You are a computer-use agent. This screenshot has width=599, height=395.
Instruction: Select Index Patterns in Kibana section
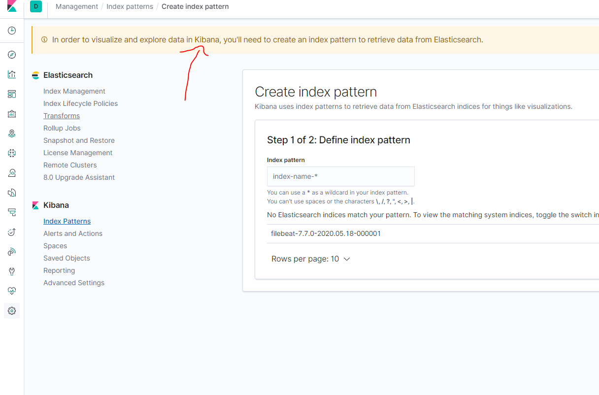pos(67,221)
